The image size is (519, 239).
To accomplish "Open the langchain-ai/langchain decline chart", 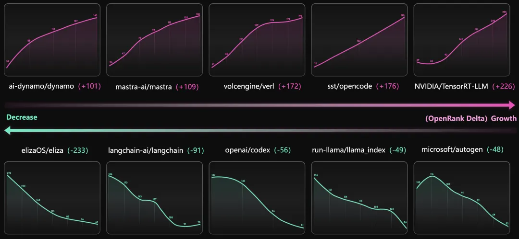I will tap(155, 198).
